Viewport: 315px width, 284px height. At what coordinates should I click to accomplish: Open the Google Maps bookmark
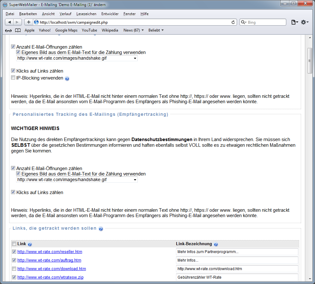66,30
